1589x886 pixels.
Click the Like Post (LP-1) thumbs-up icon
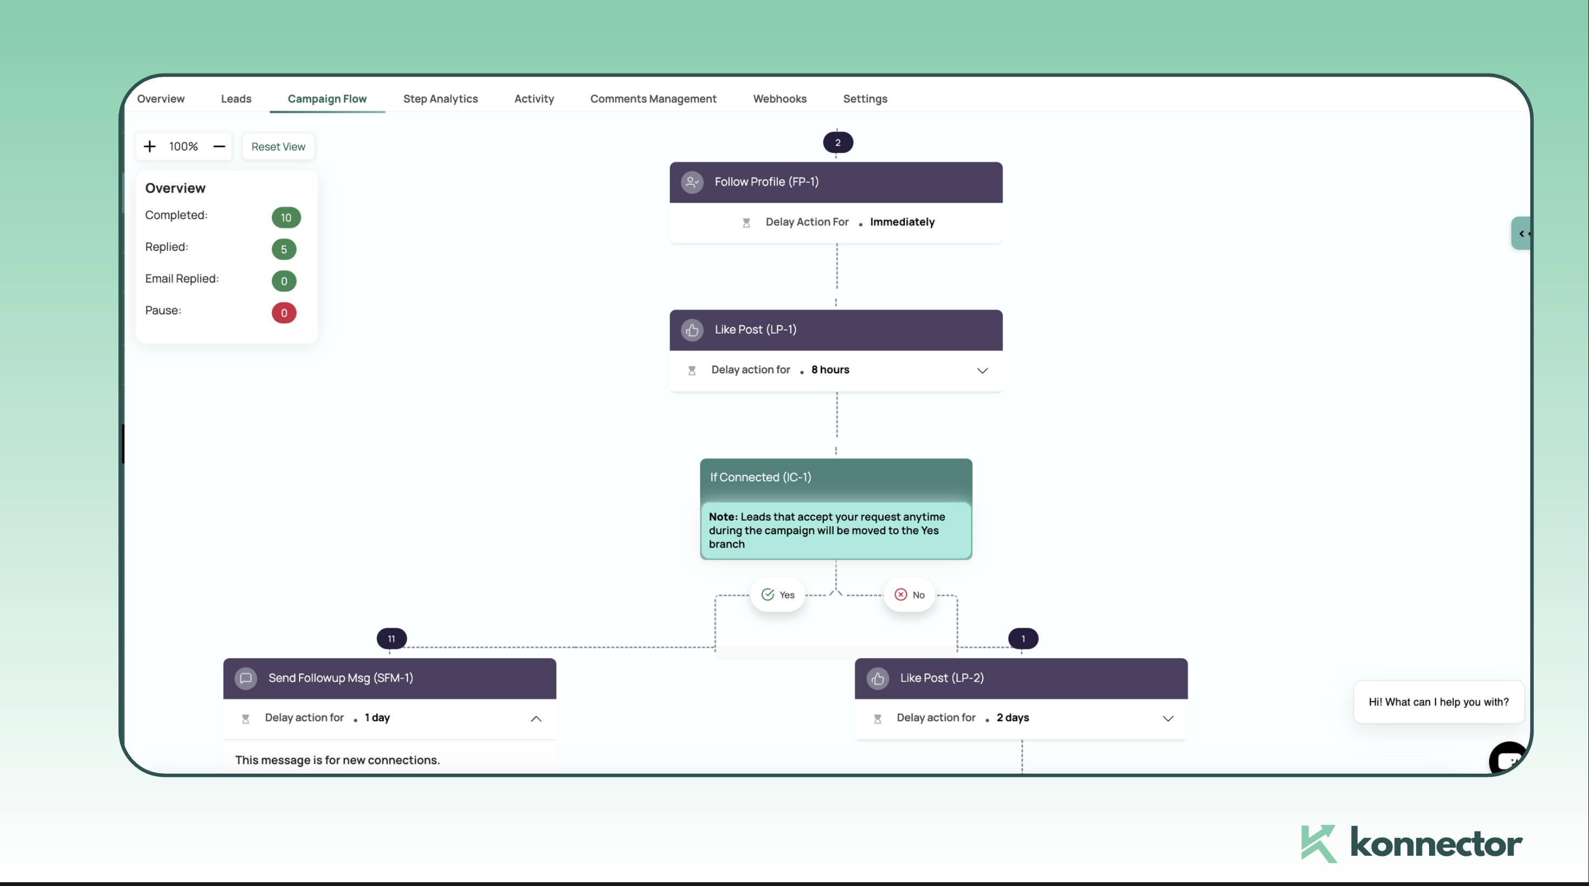point(692,331)
